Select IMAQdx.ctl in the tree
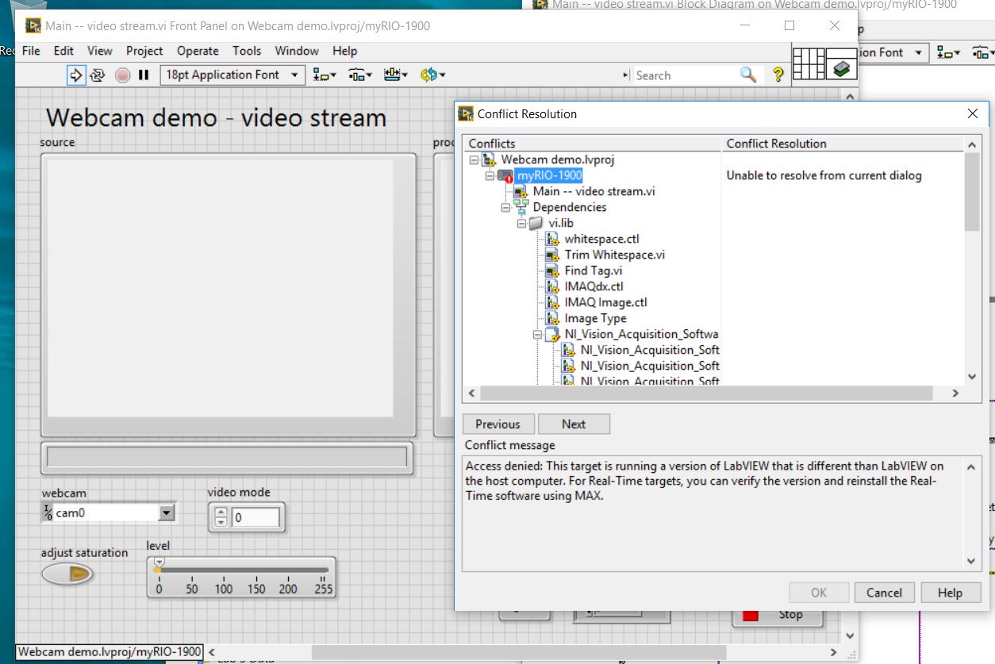 [x=594, y=286]
